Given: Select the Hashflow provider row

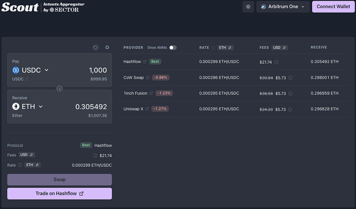Looking at the screenshot, I should (x=233, y=62).
